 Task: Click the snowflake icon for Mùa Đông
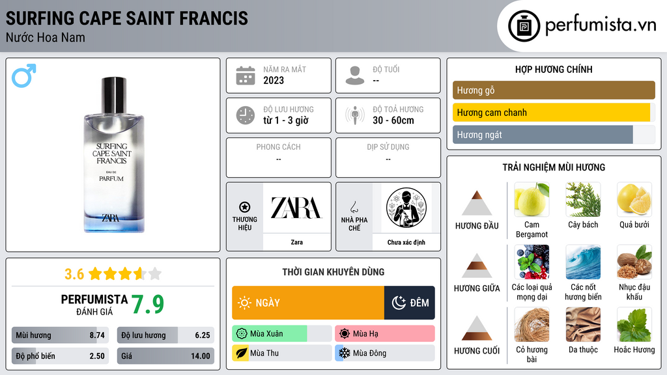(x=345, y=354)
